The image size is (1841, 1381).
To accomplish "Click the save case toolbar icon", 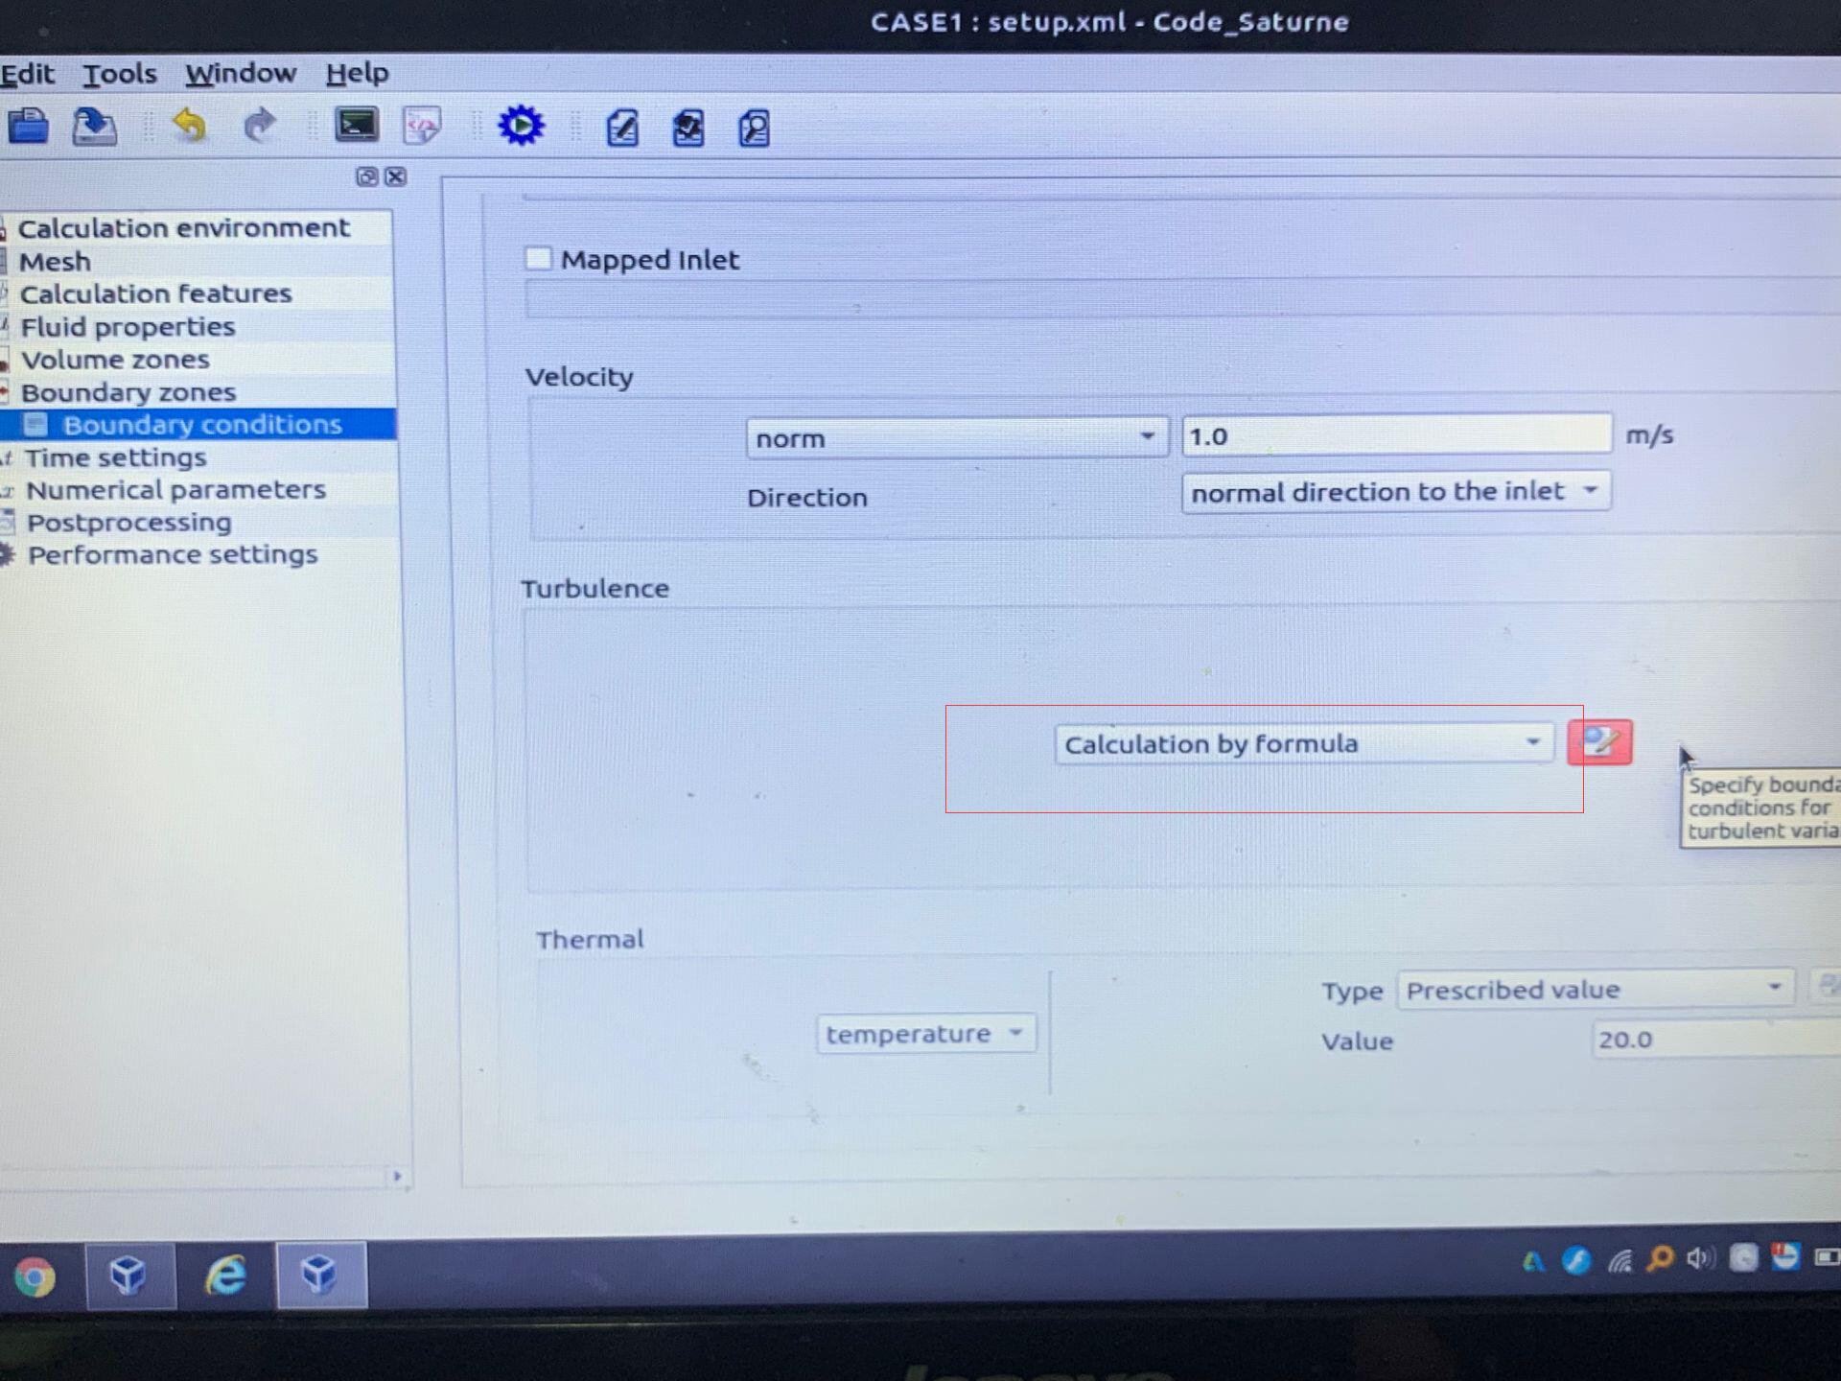I will click(94, 126).
